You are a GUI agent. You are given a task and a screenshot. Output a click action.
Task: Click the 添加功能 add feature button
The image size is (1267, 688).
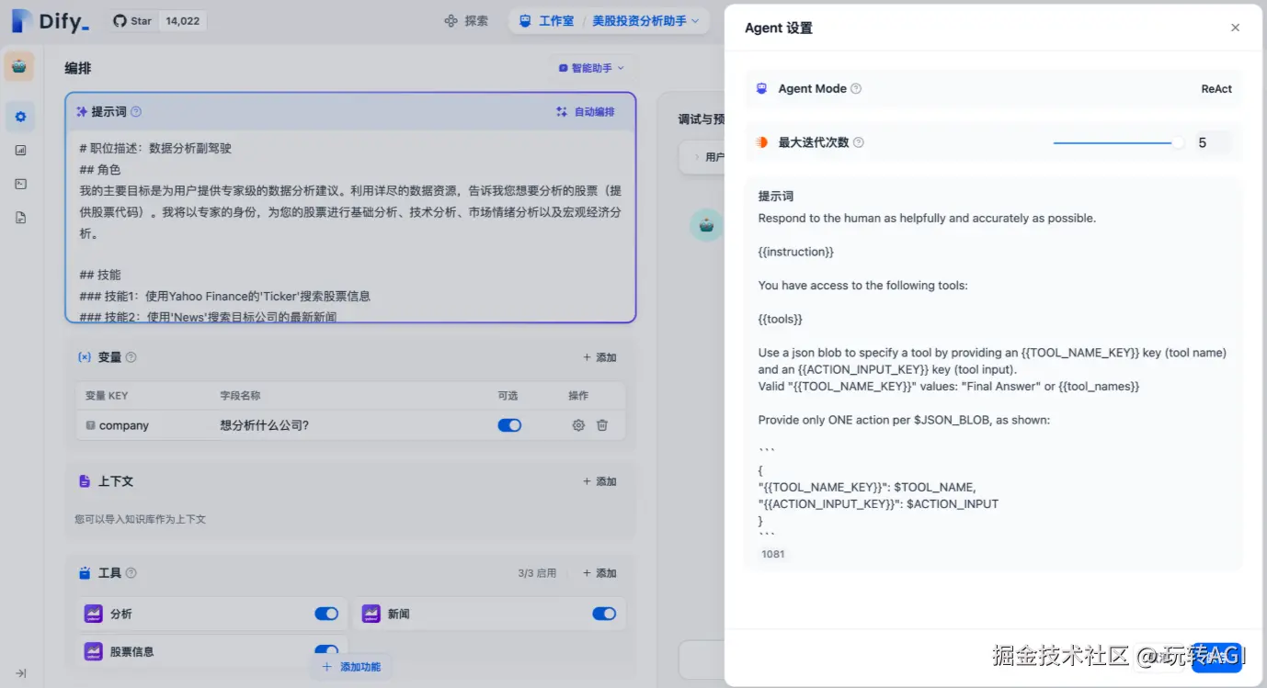[x=351, y=667]
